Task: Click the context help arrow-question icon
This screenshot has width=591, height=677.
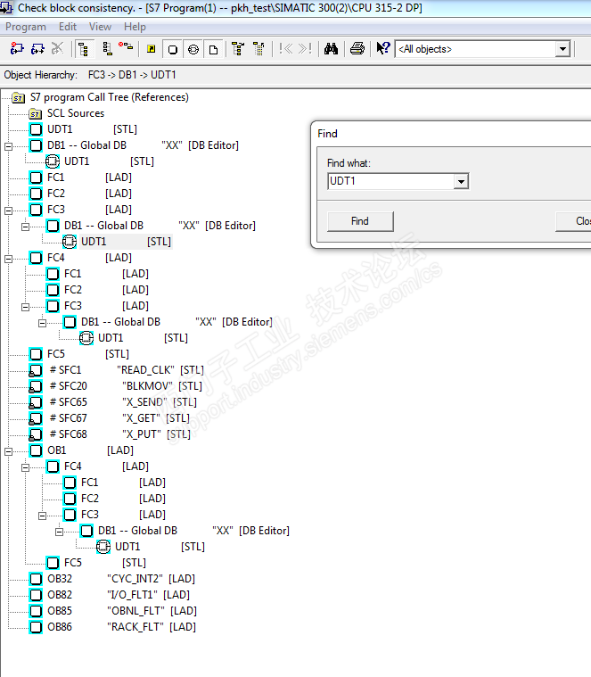Action: coord(383,48)
